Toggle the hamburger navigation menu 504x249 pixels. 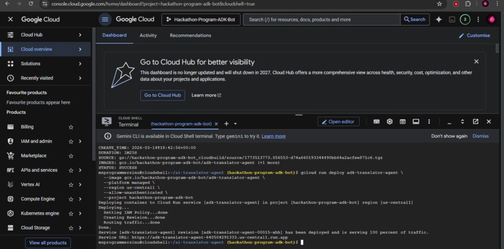[105, 19]
